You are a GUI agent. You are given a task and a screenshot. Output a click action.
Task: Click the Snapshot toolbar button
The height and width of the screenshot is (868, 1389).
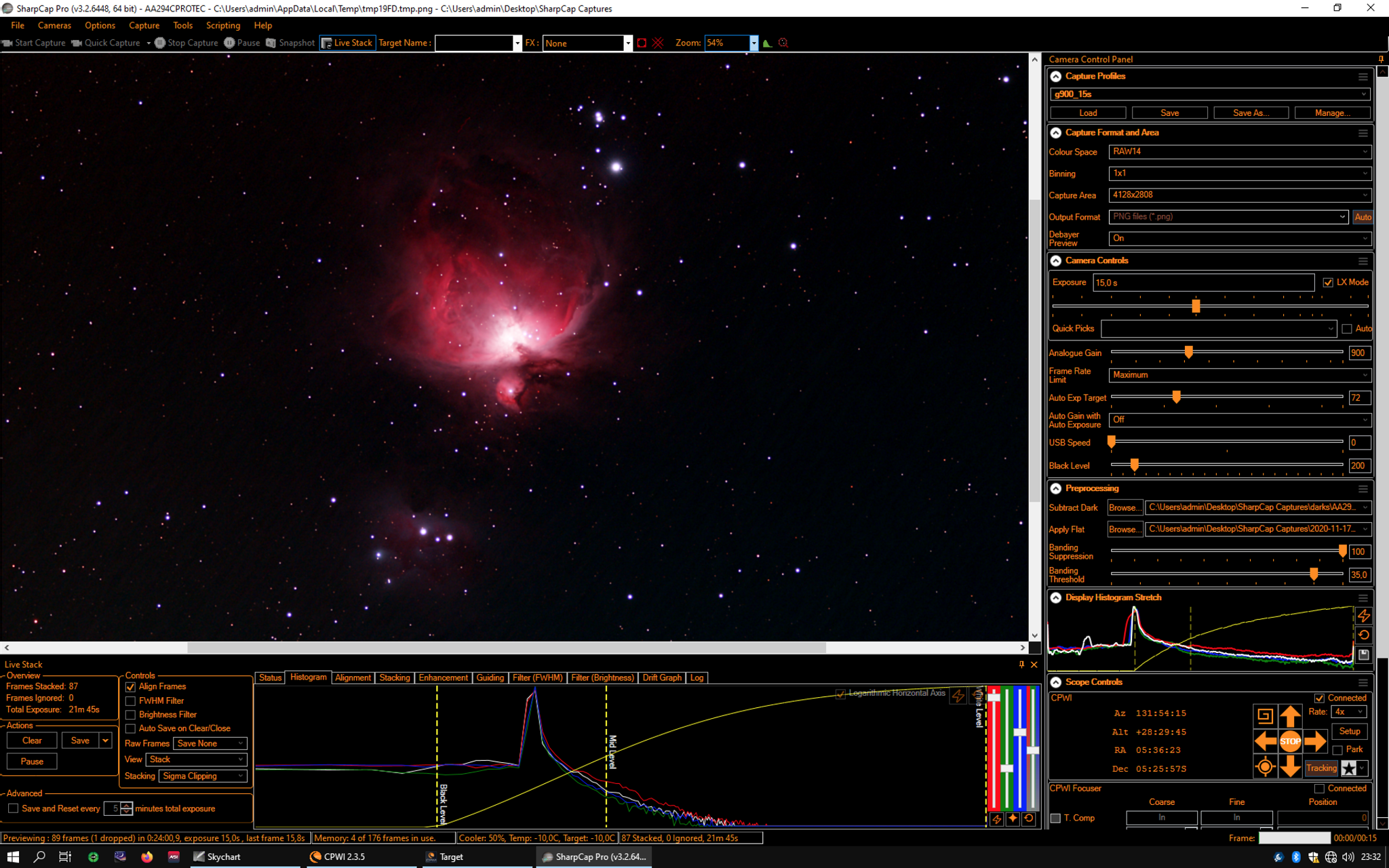click(290, 43)
